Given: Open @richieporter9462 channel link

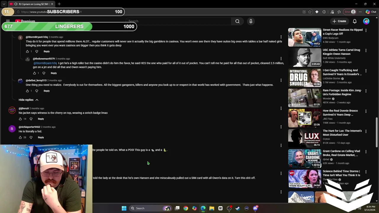Looking at the screenshot, I should (29, 127).
